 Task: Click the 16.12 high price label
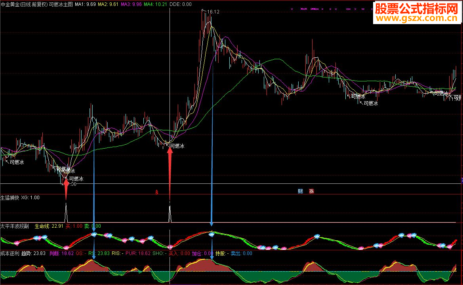pyautogui.click(x=213, y=12)
